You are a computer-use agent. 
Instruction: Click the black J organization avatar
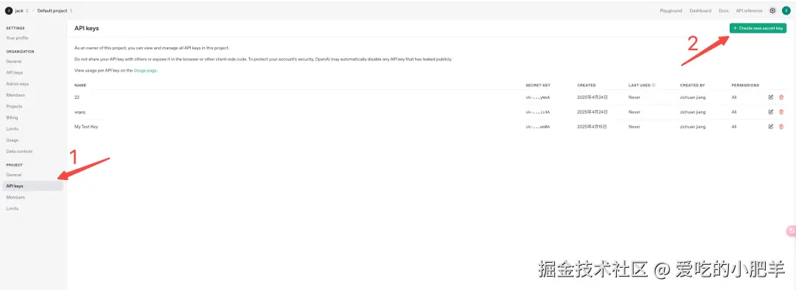point(9,10)
